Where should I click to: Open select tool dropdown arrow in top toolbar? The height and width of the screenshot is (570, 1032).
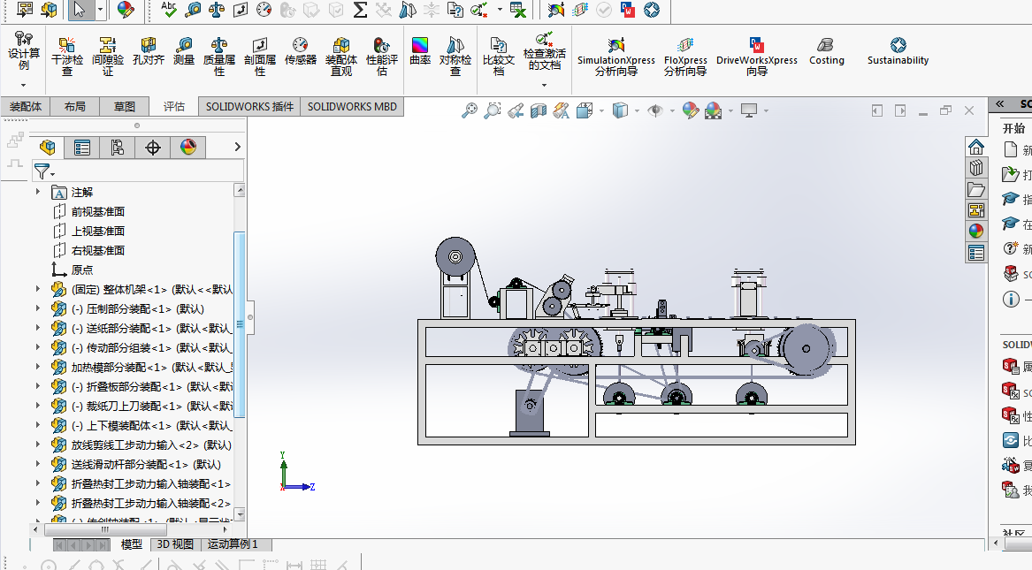(x=100, y=10)
